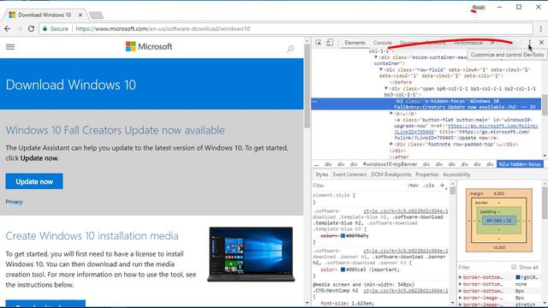
Task: Open Chrome's three-dot menu
Action: [540, 29]
